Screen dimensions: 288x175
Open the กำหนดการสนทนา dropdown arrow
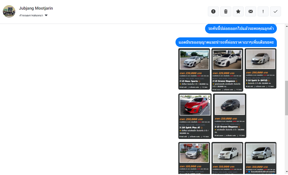[46, 16]
